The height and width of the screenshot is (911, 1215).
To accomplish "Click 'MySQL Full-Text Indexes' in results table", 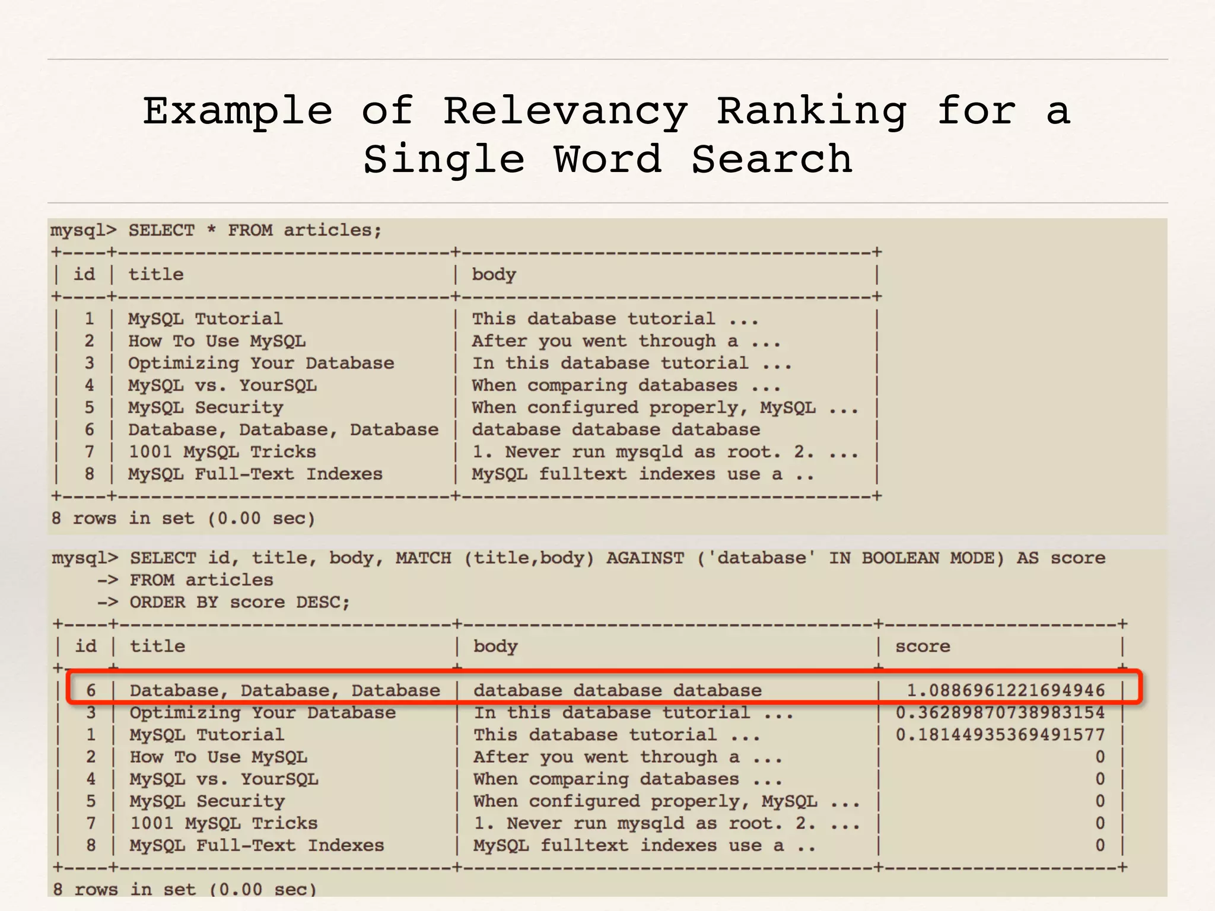I will (x=257, y=845).
